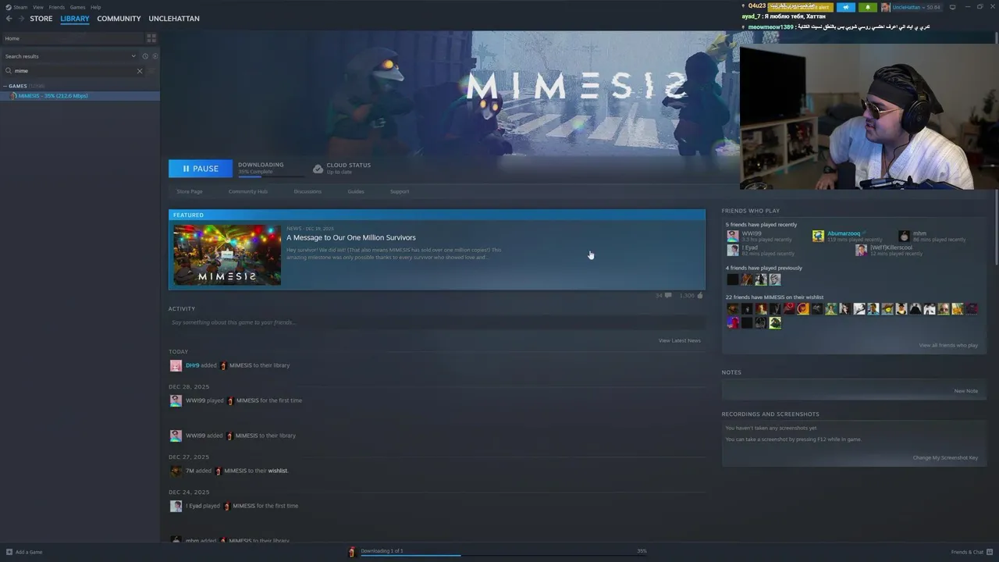Click the UncleHattan avatar in the top bar
The height and width of the screenshot is (562, 999).
pos(886,7)
